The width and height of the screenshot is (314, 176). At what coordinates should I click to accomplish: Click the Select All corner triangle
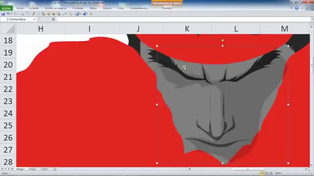[x=8, y=29]
